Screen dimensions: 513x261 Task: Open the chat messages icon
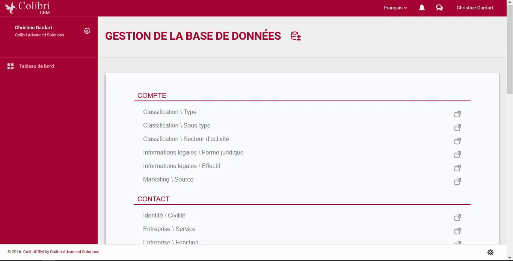(x=439, y=8)
